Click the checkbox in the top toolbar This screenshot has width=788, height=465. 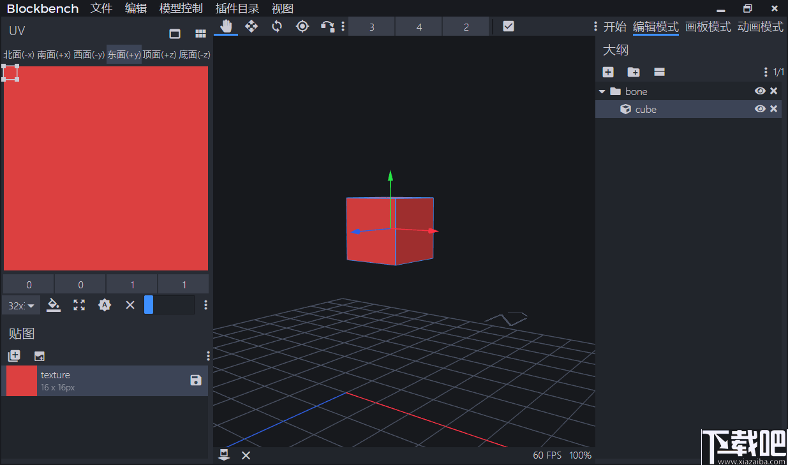click(508, 26)
